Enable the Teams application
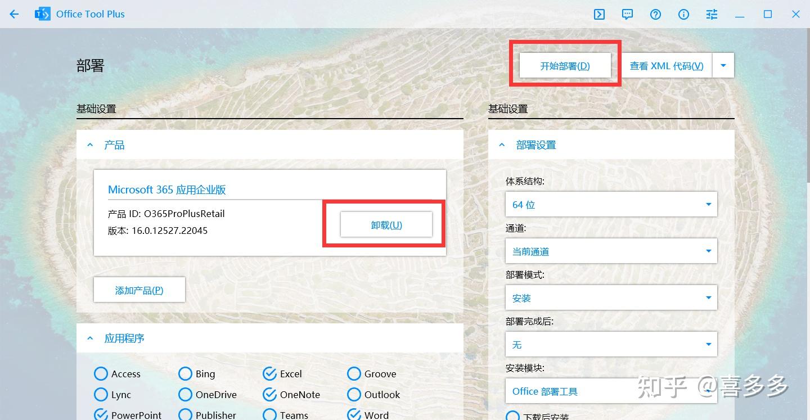Screen dimensions: 810x420 pyautogui.click(x=270, y=415)
